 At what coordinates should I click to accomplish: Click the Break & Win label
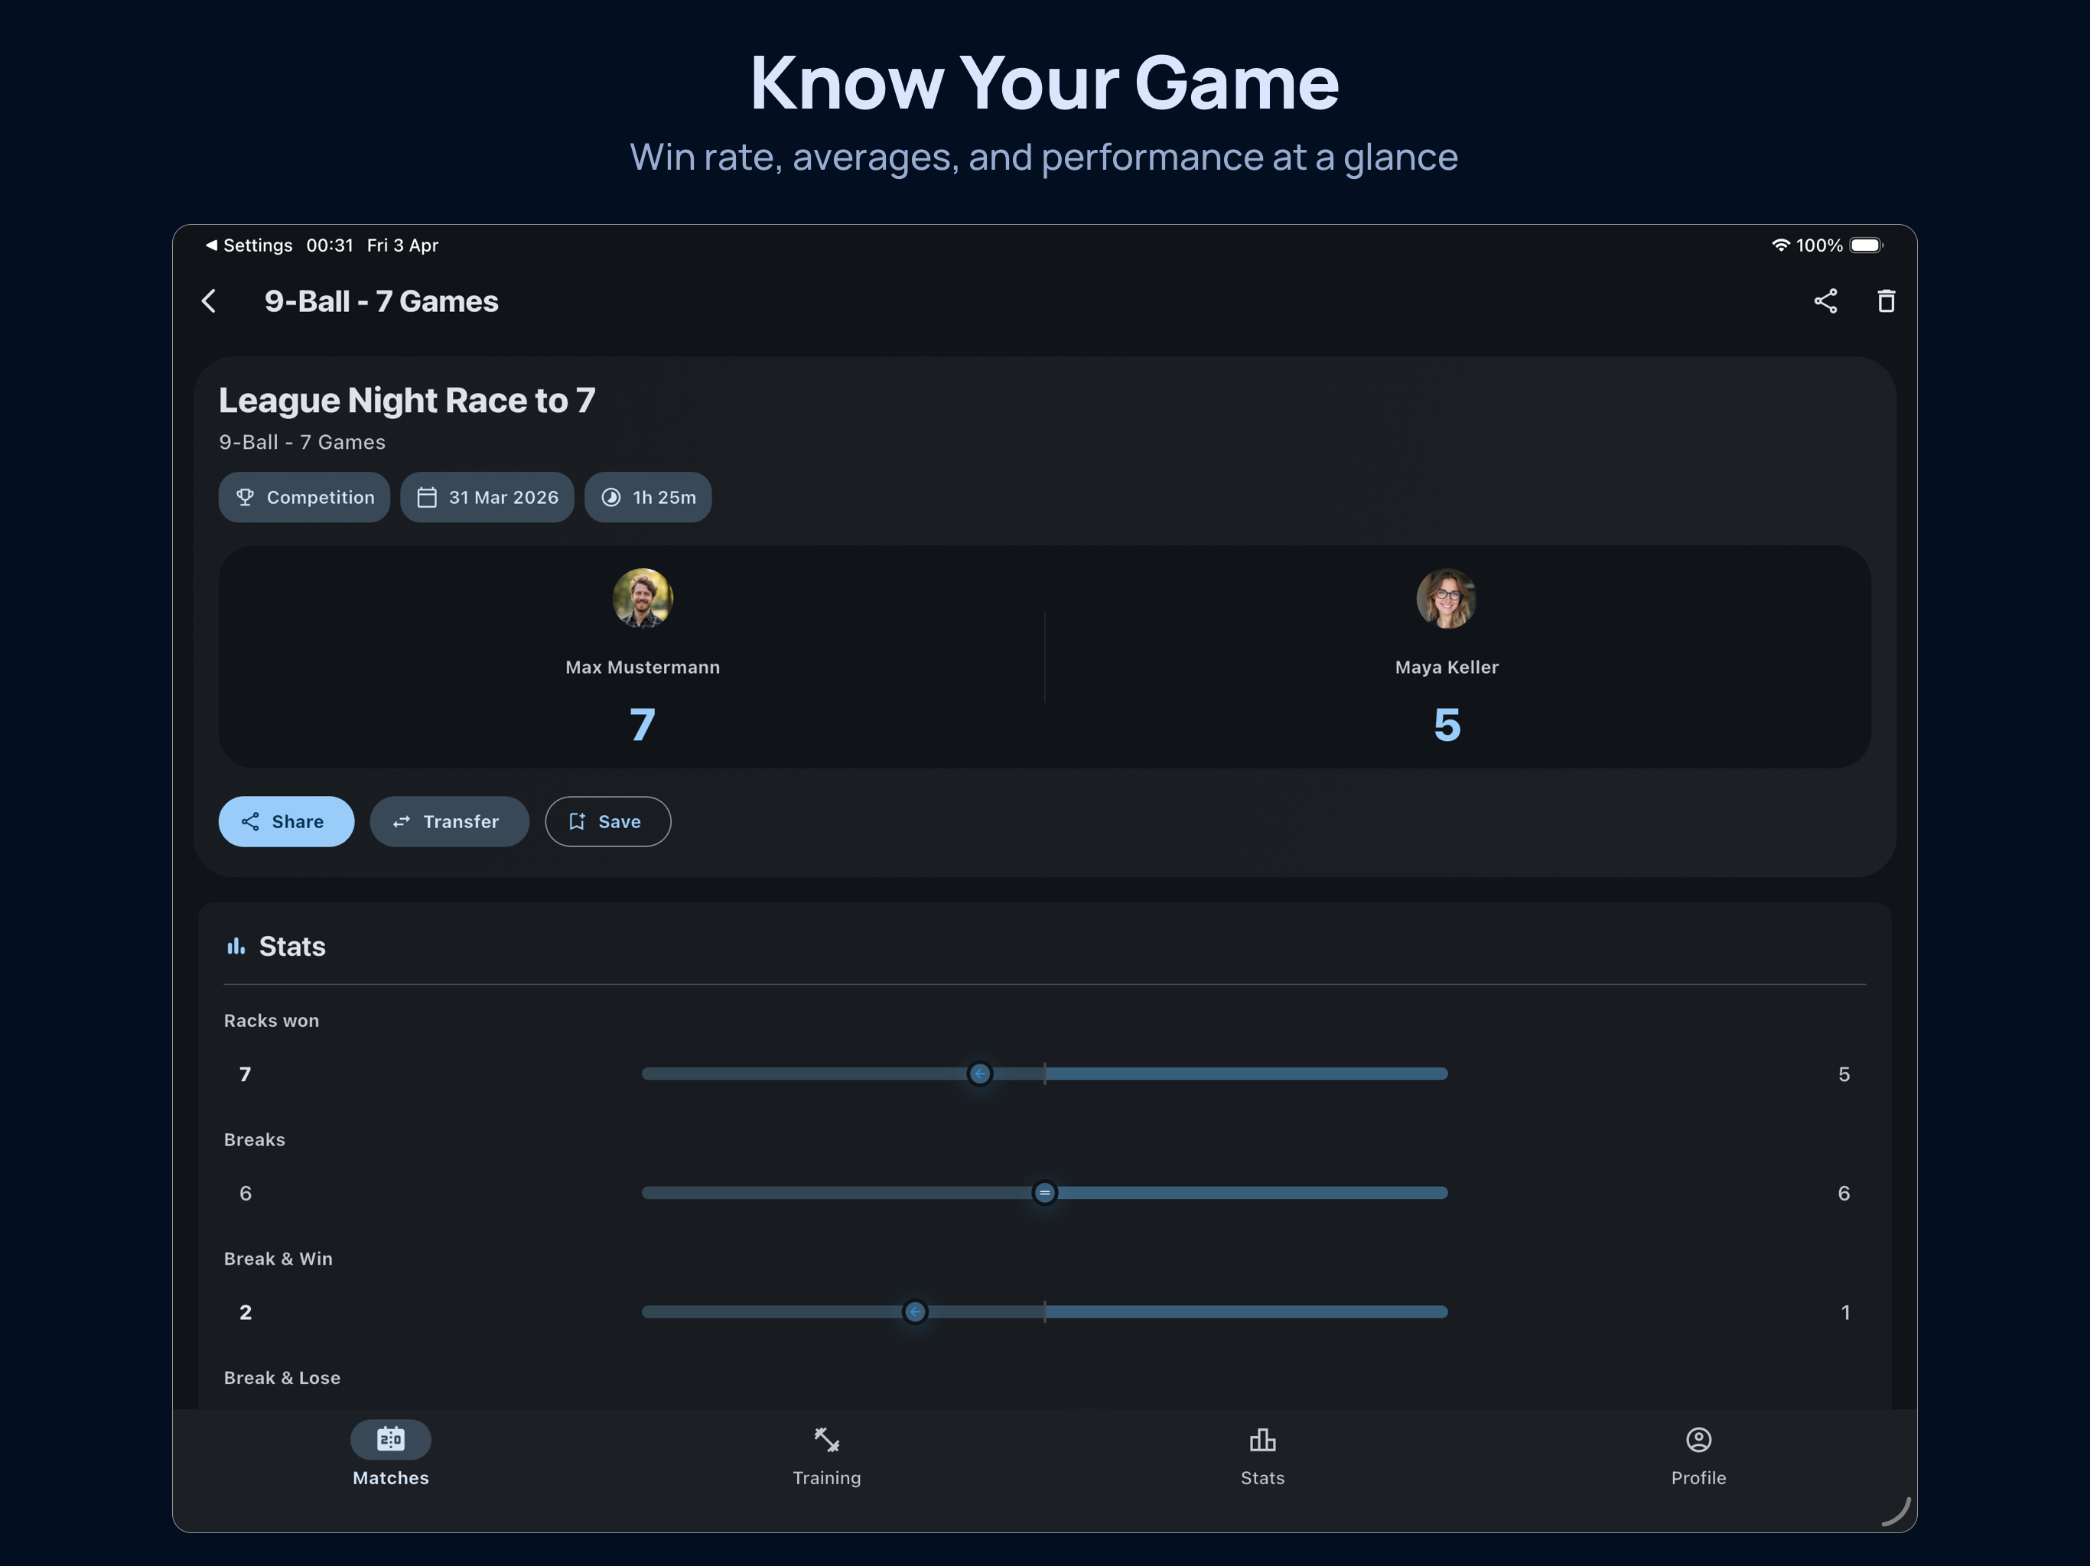(278, 1259)
